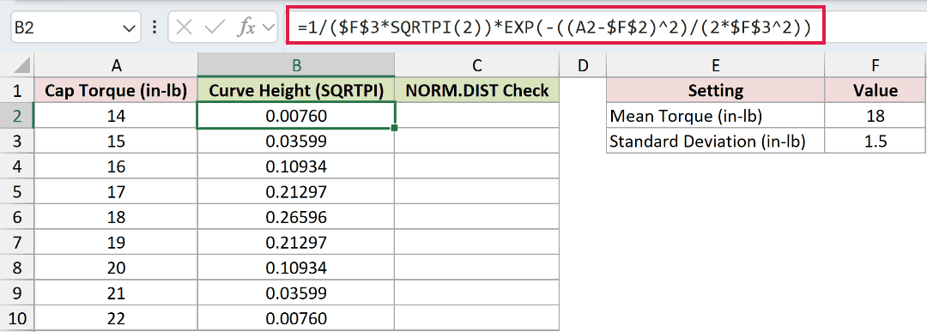Click the standard deviation value 1.5
Viewport: 927px width, 332px height.
pos(875,141)
